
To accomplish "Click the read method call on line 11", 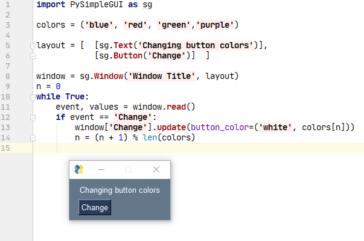I will tap(176, 107).
